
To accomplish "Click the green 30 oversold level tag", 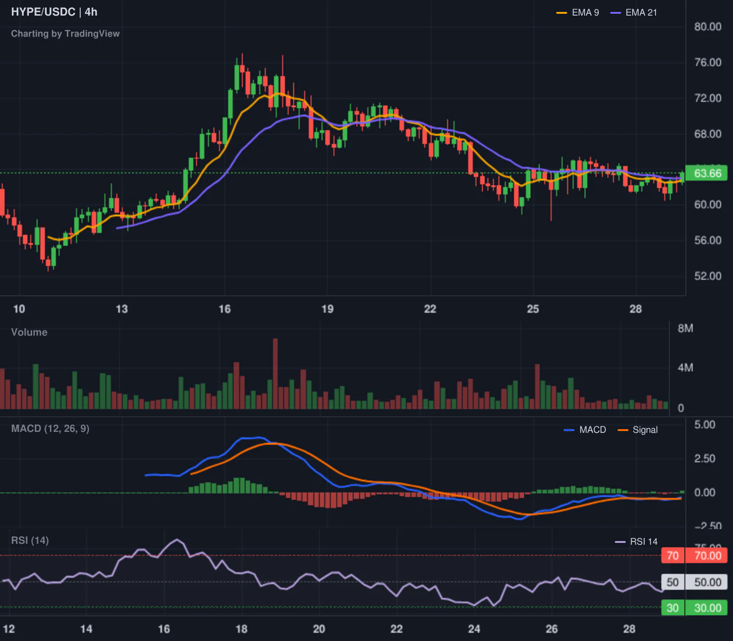I will 673,608.
